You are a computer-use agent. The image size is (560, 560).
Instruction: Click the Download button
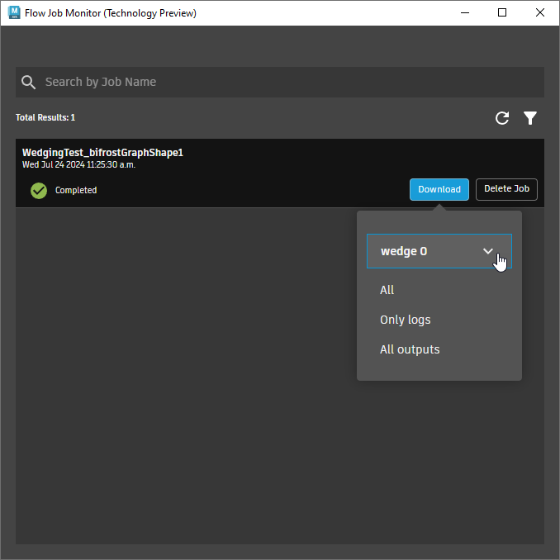439,189
